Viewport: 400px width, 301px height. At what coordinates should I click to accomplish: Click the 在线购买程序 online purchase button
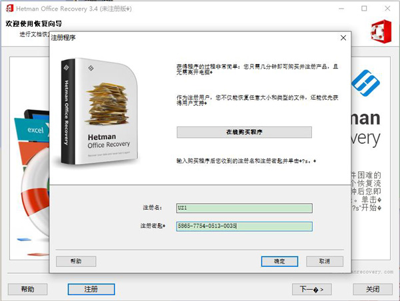coord(244,132)
